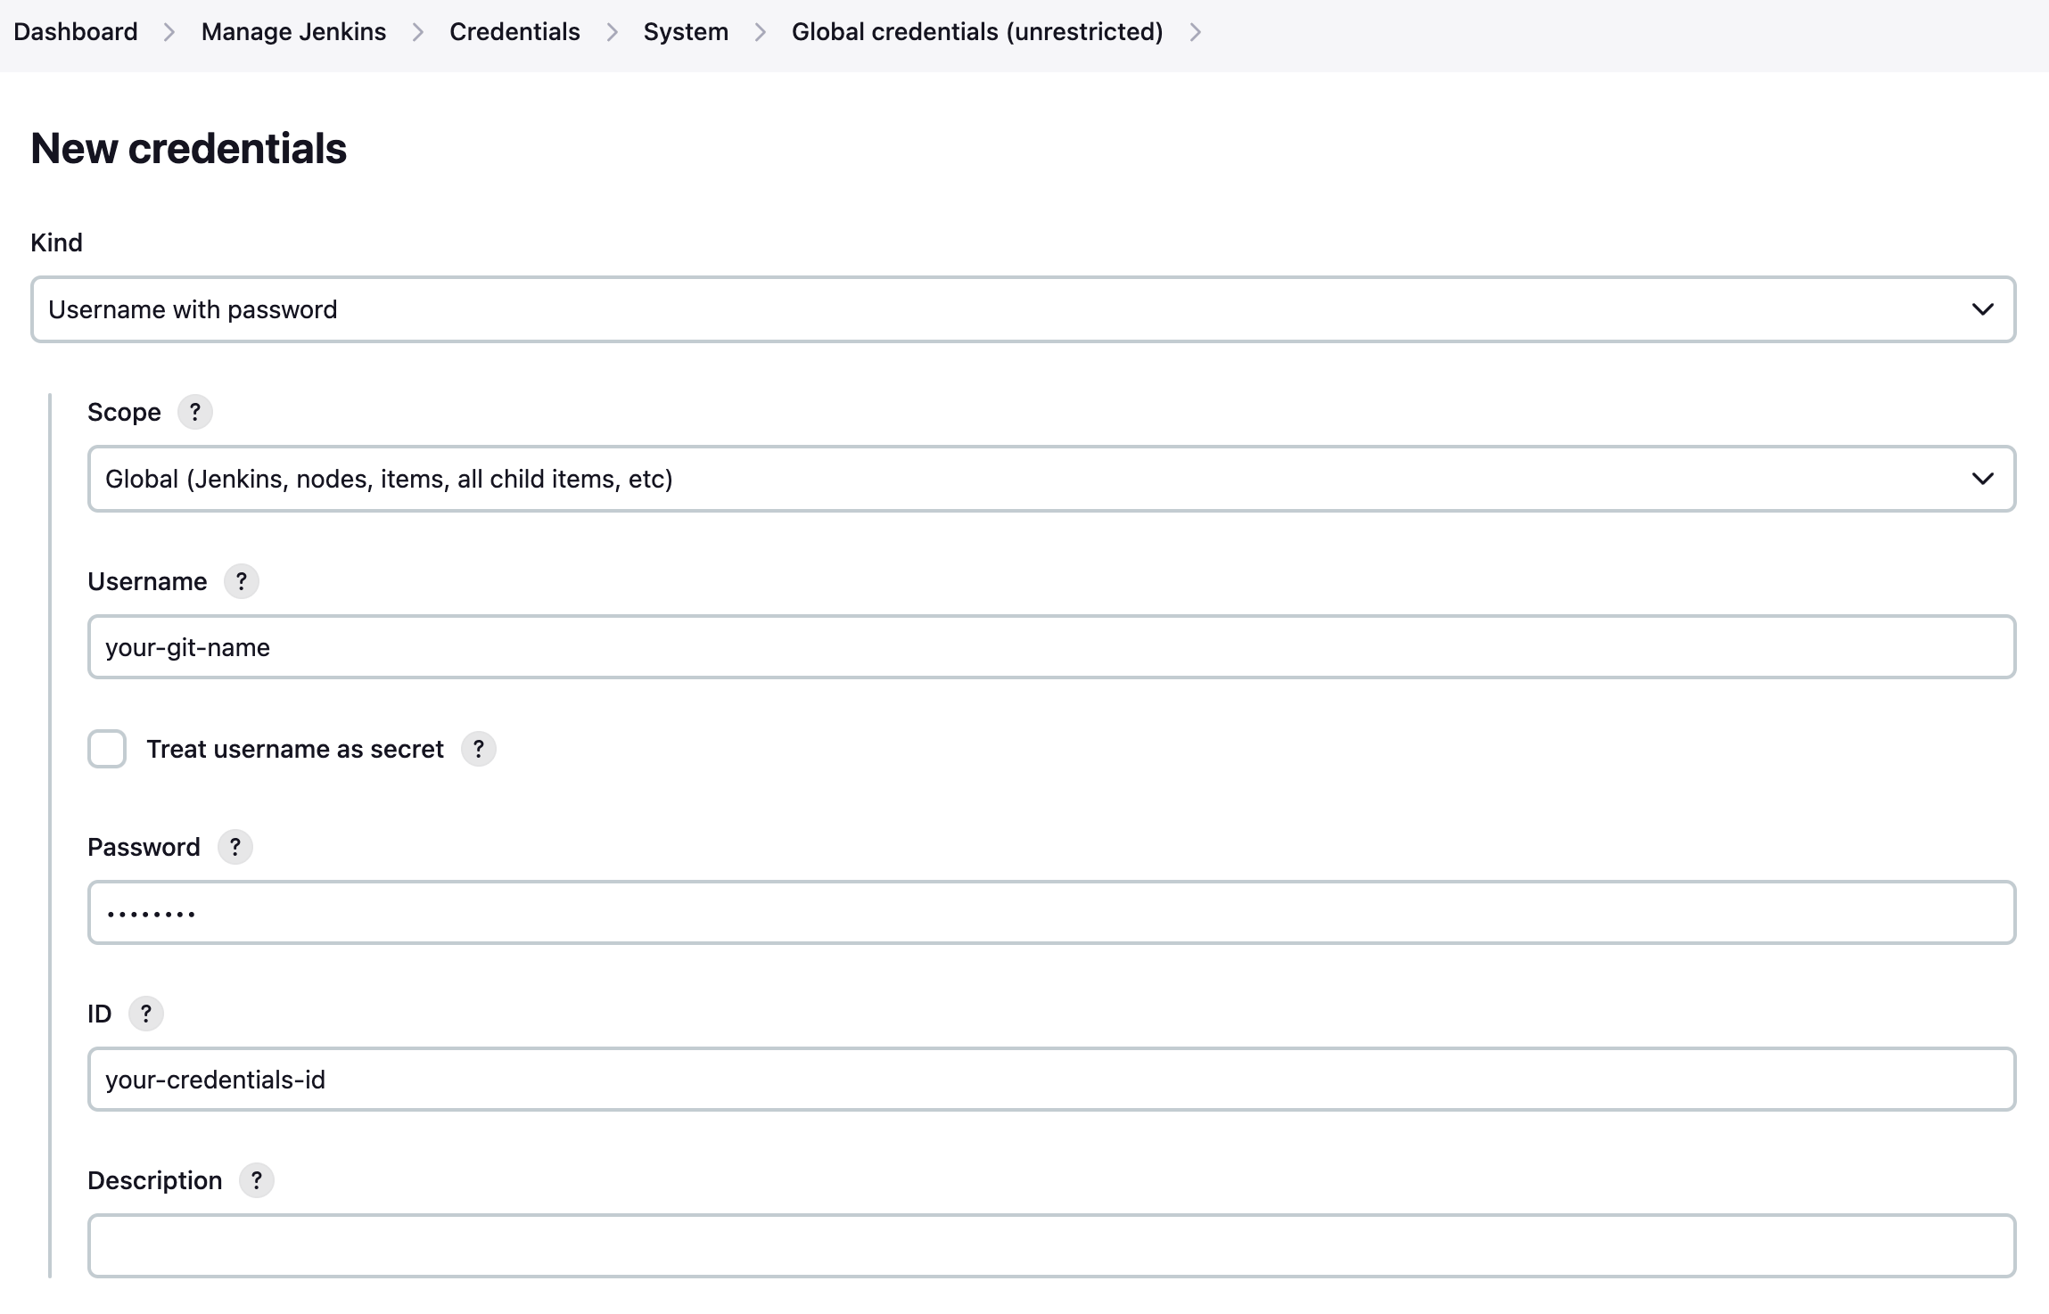Navigate to Manage Jenkins breadcrumb
Viewport: 2049px width, 1314px height.
coord(293,32)
